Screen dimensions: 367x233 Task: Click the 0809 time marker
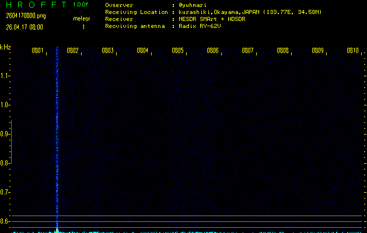(317, 51)
